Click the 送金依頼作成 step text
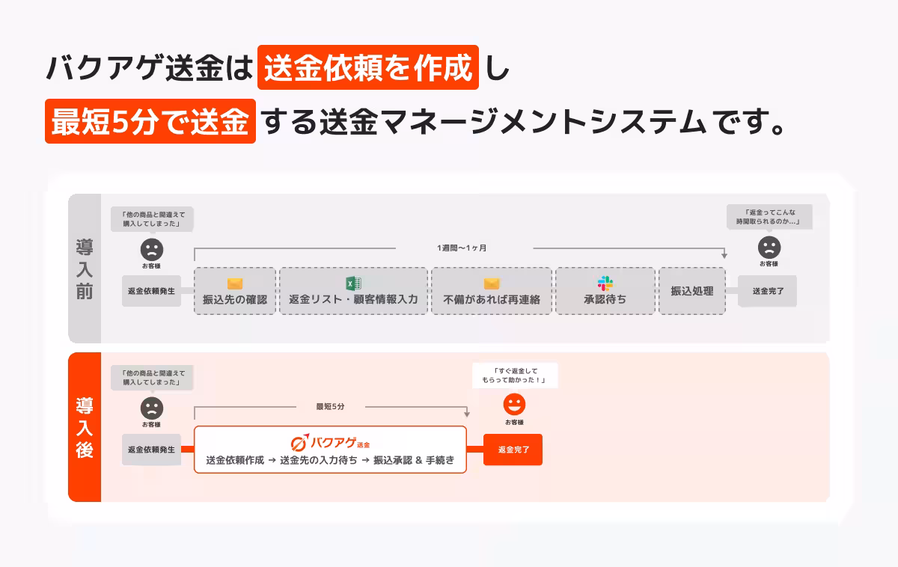This screenshot has height=567, width=898. point(234,461)
